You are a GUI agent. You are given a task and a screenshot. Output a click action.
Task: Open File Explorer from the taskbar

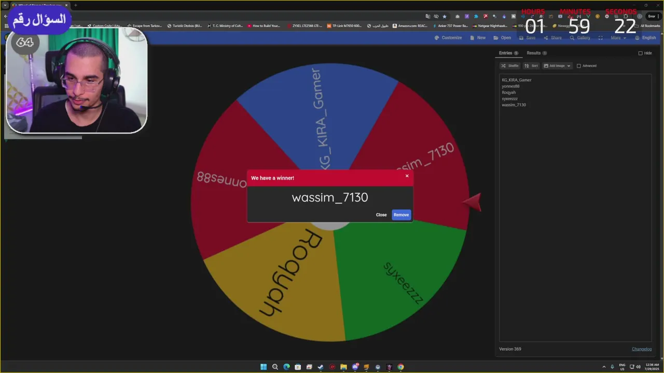tap(343, 367)
